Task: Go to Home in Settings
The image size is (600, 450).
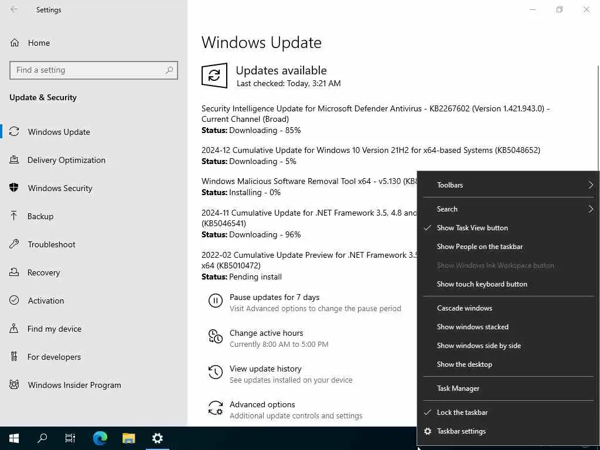Action: (39, 43)
